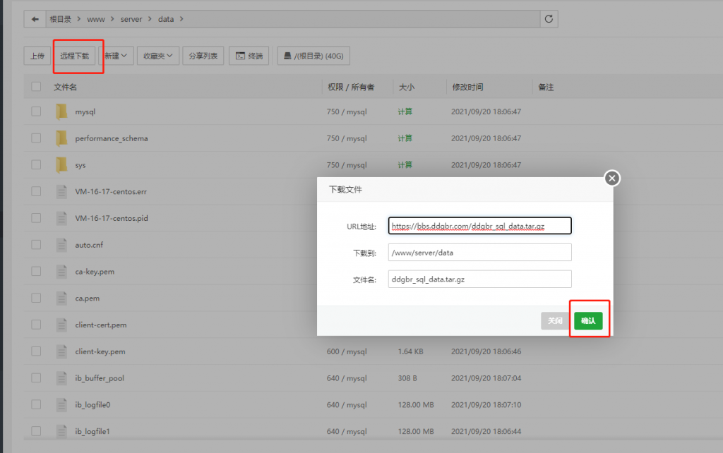The height and width of the screenshot is (453, 723).
Task: Check the box for ib_logfile0
Action: [x=36, y=404]
